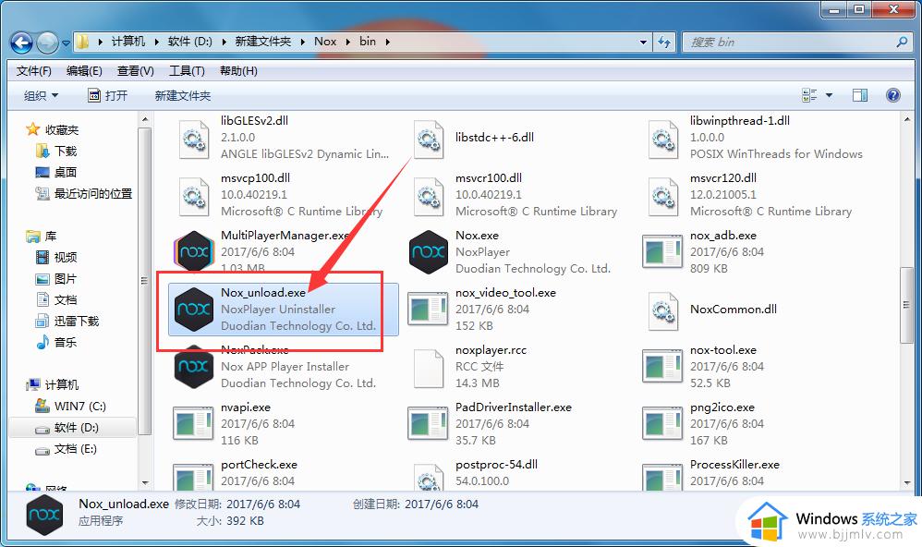The image size is (922, 547).
Task: Click the Forward navigation arrow button
Action: click(47, 43)
